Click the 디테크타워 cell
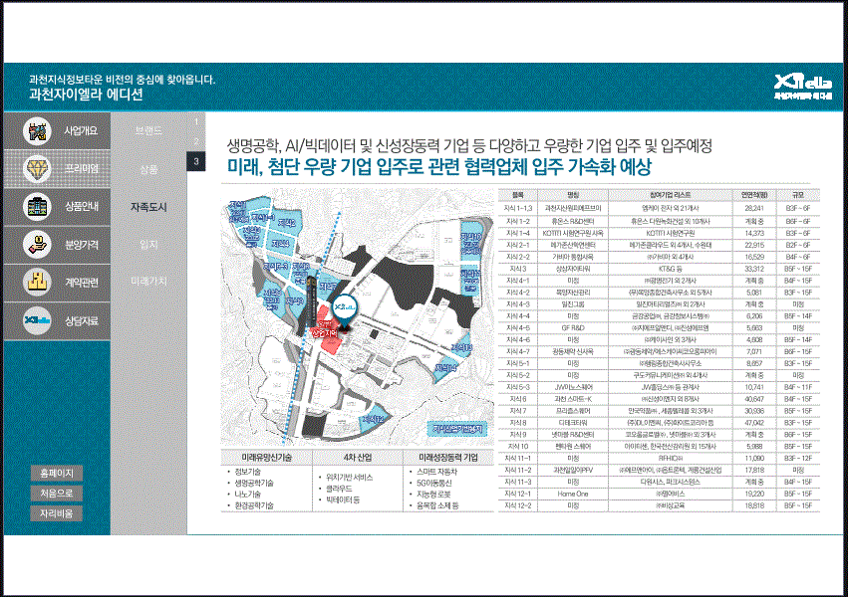 (x=573, y=423)
